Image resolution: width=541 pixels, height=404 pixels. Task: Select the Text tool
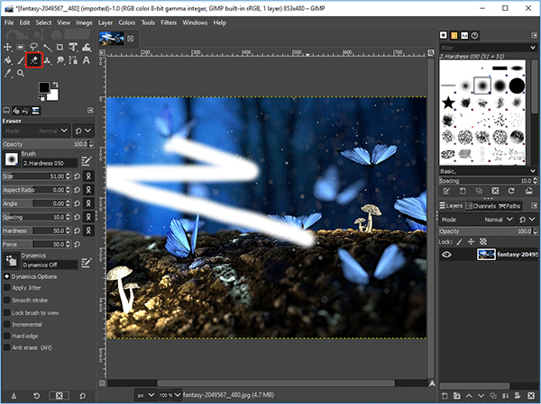pos(87,60)
